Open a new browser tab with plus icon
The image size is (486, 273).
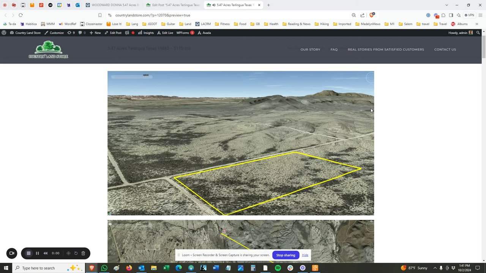coord(268,5)
